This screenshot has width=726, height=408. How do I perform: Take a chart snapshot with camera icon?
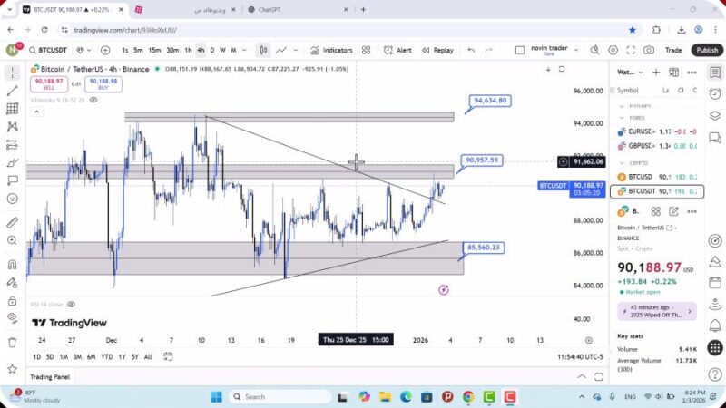[649, 51]
